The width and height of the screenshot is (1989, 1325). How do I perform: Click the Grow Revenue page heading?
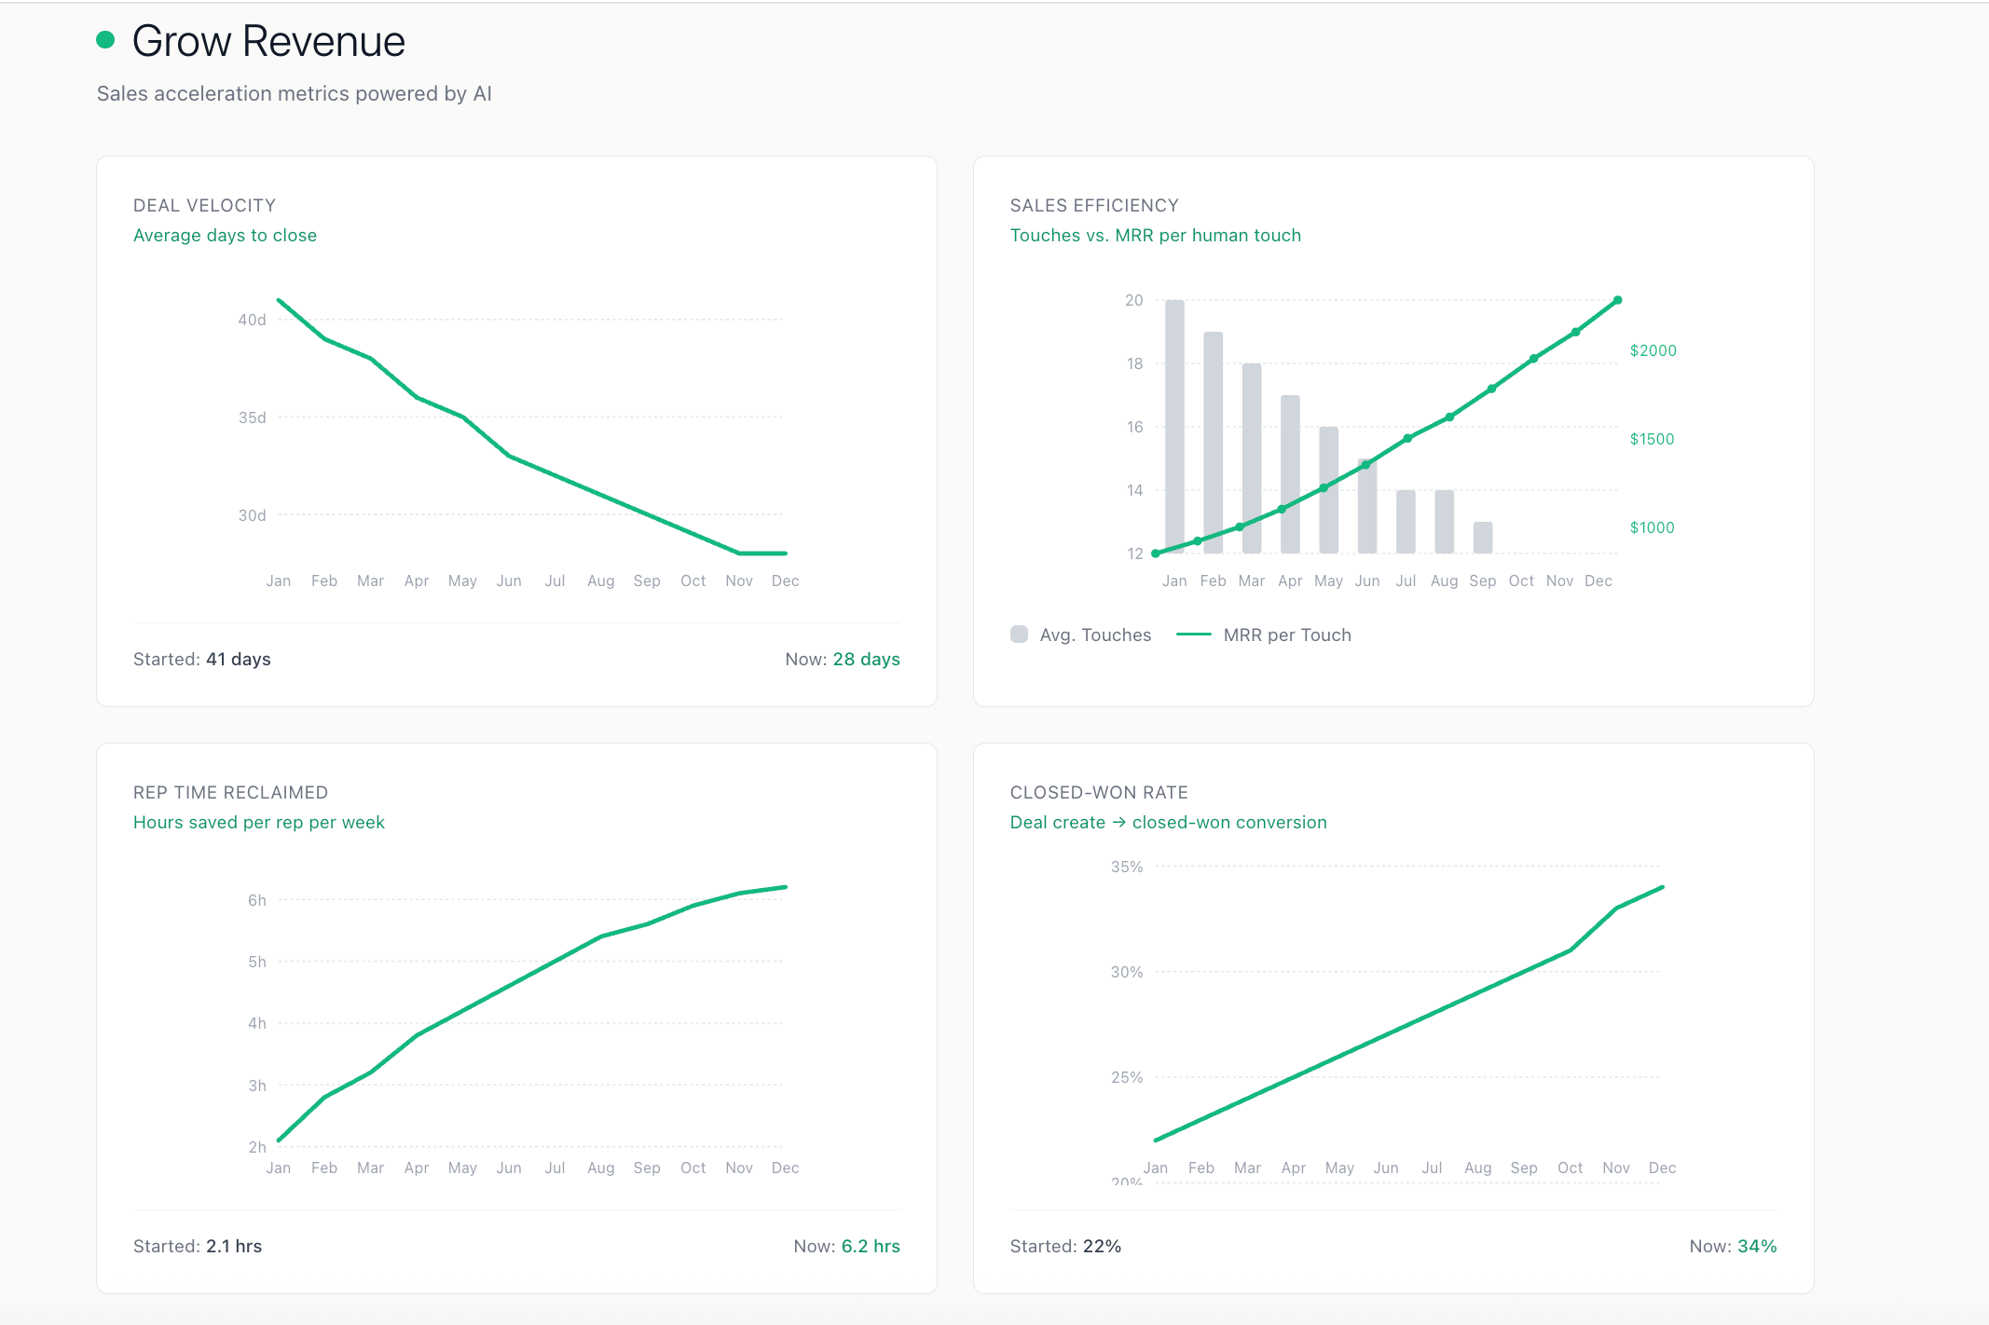click(x=268, y=41)
